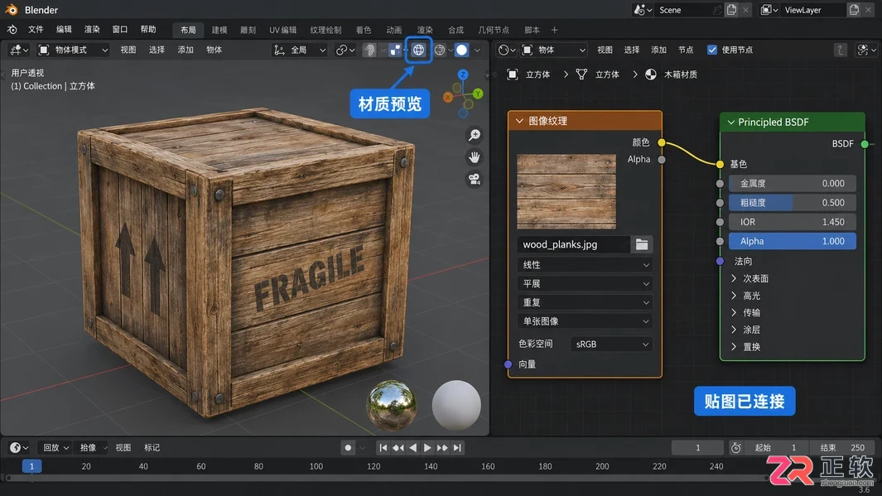
Task: Click the object icon before first 立方体
Action: pyautogui.click(x=513, y=75)
